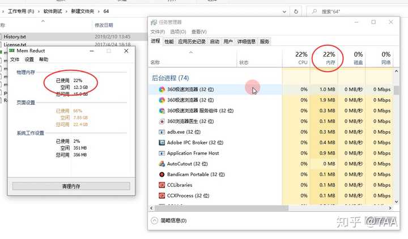This screenshot has height=239, width=408.
Task: Open the address bar history dropdown
Action: click(284, 12)
